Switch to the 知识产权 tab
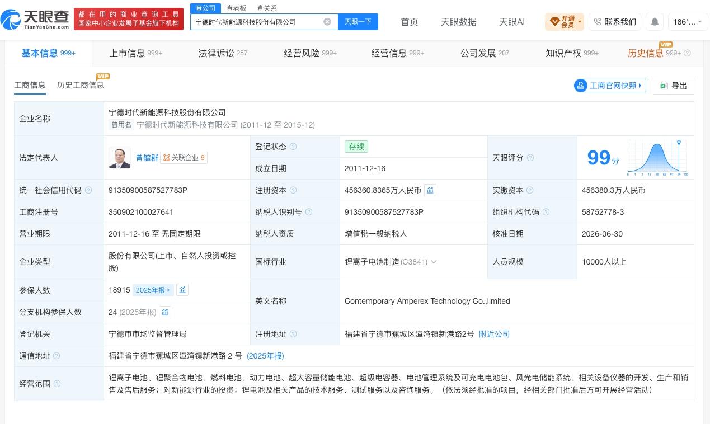 572,53
